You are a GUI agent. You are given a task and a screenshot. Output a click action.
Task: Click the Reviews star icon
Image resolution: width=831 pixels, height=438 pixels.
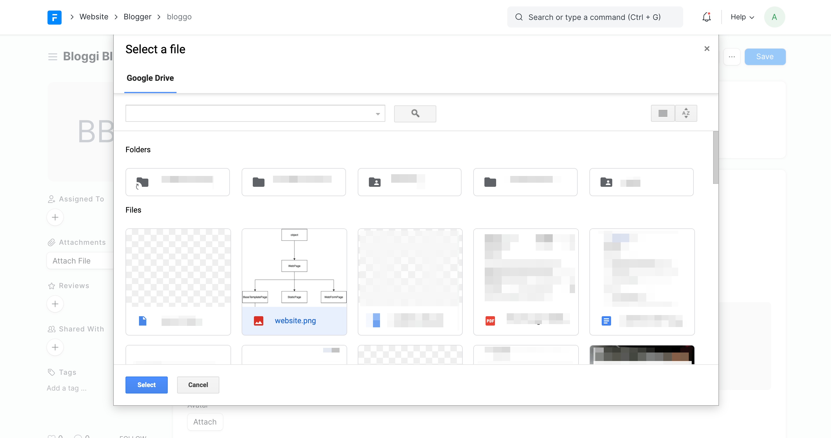point(51,285)
